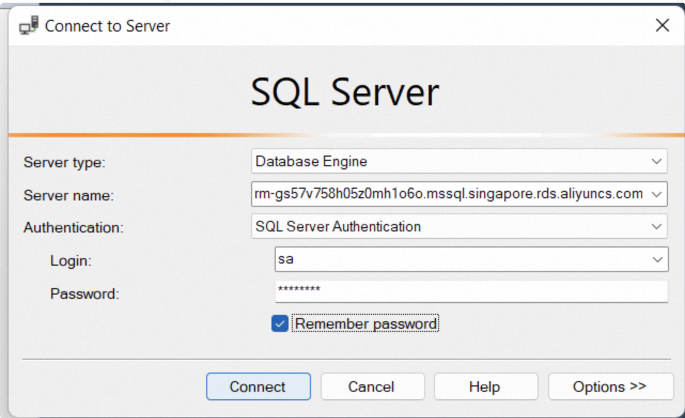
Task: Open the Authentication dropdown arrow
Action: [x=657, y=227]
